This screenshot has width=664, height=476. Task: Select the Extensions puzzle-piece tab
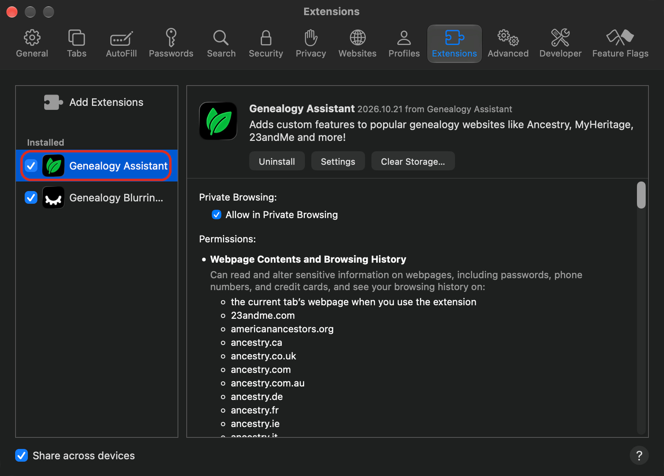click(x=454, y=44)
